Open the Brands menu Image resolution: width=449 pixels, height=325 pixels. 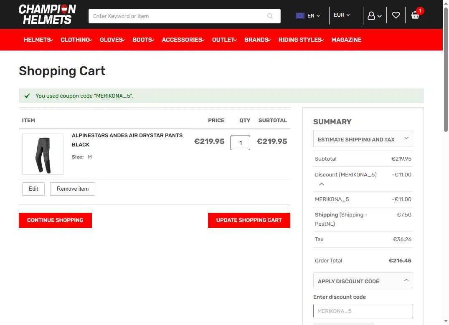[x=257, y=40]
